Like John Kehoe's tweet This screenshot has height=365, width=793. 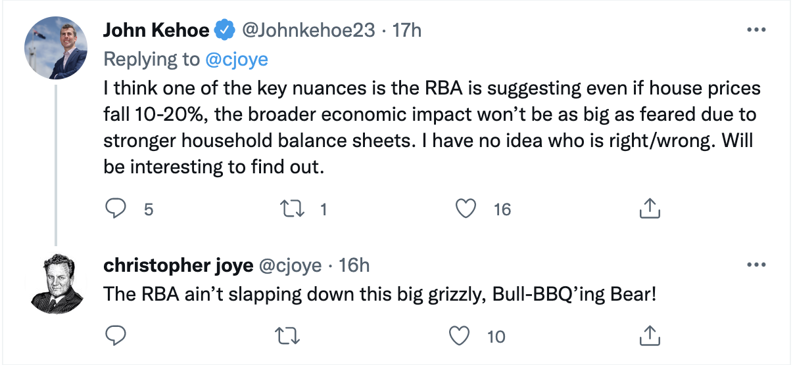click(466, 209)
